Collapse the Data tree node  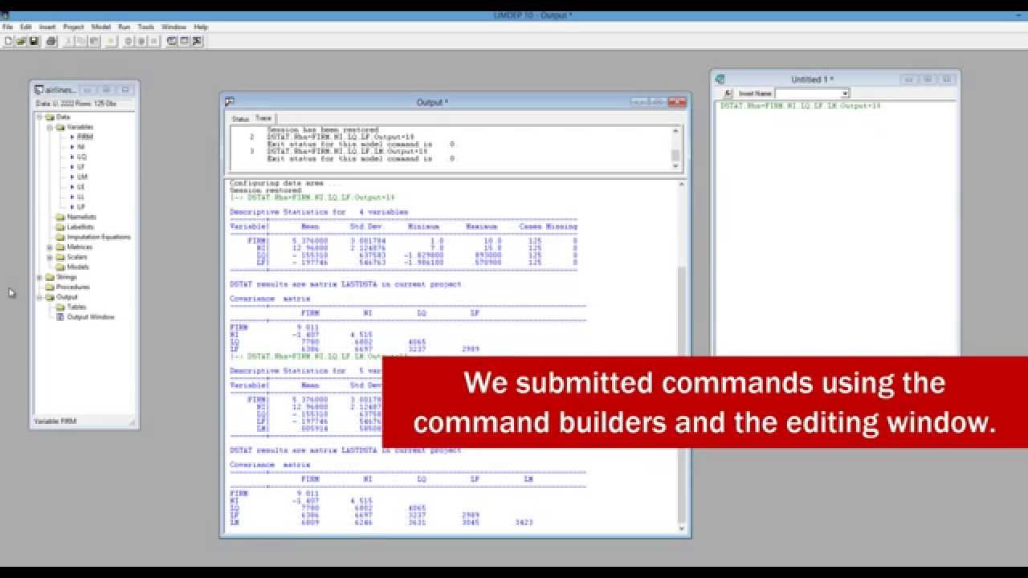(39, 117)
